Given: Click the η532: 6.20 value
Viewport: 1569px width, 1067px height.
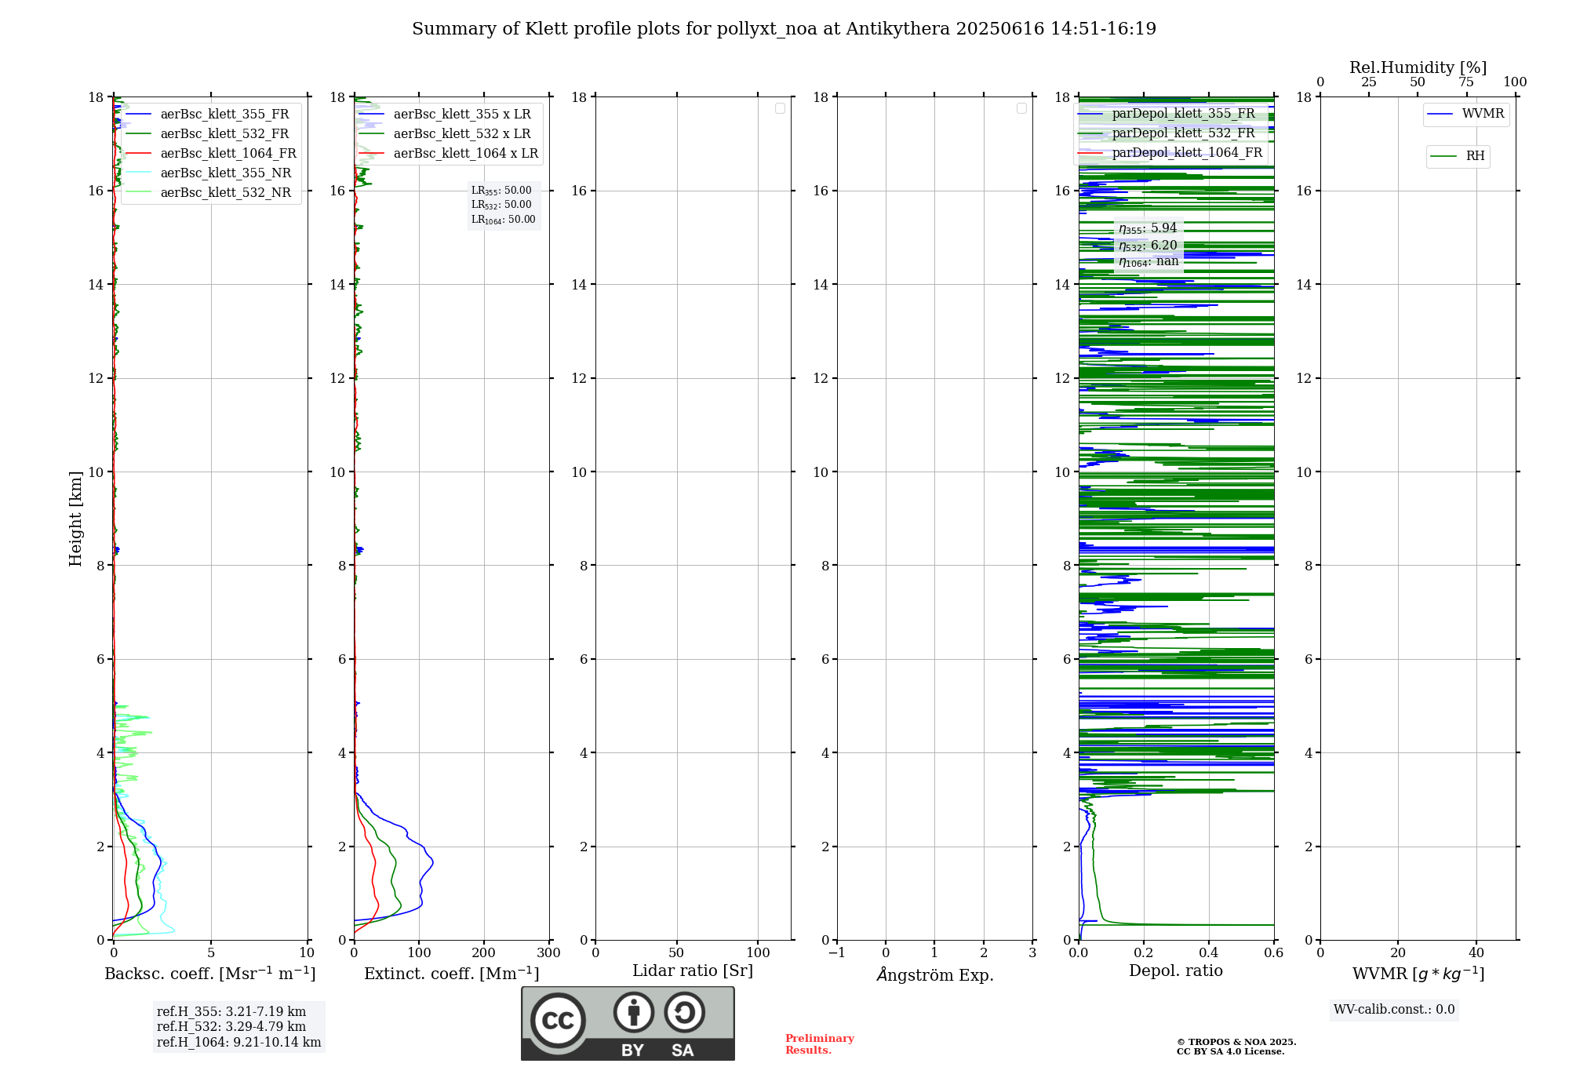Looking at the screenshot, I should coord(1148,246).
